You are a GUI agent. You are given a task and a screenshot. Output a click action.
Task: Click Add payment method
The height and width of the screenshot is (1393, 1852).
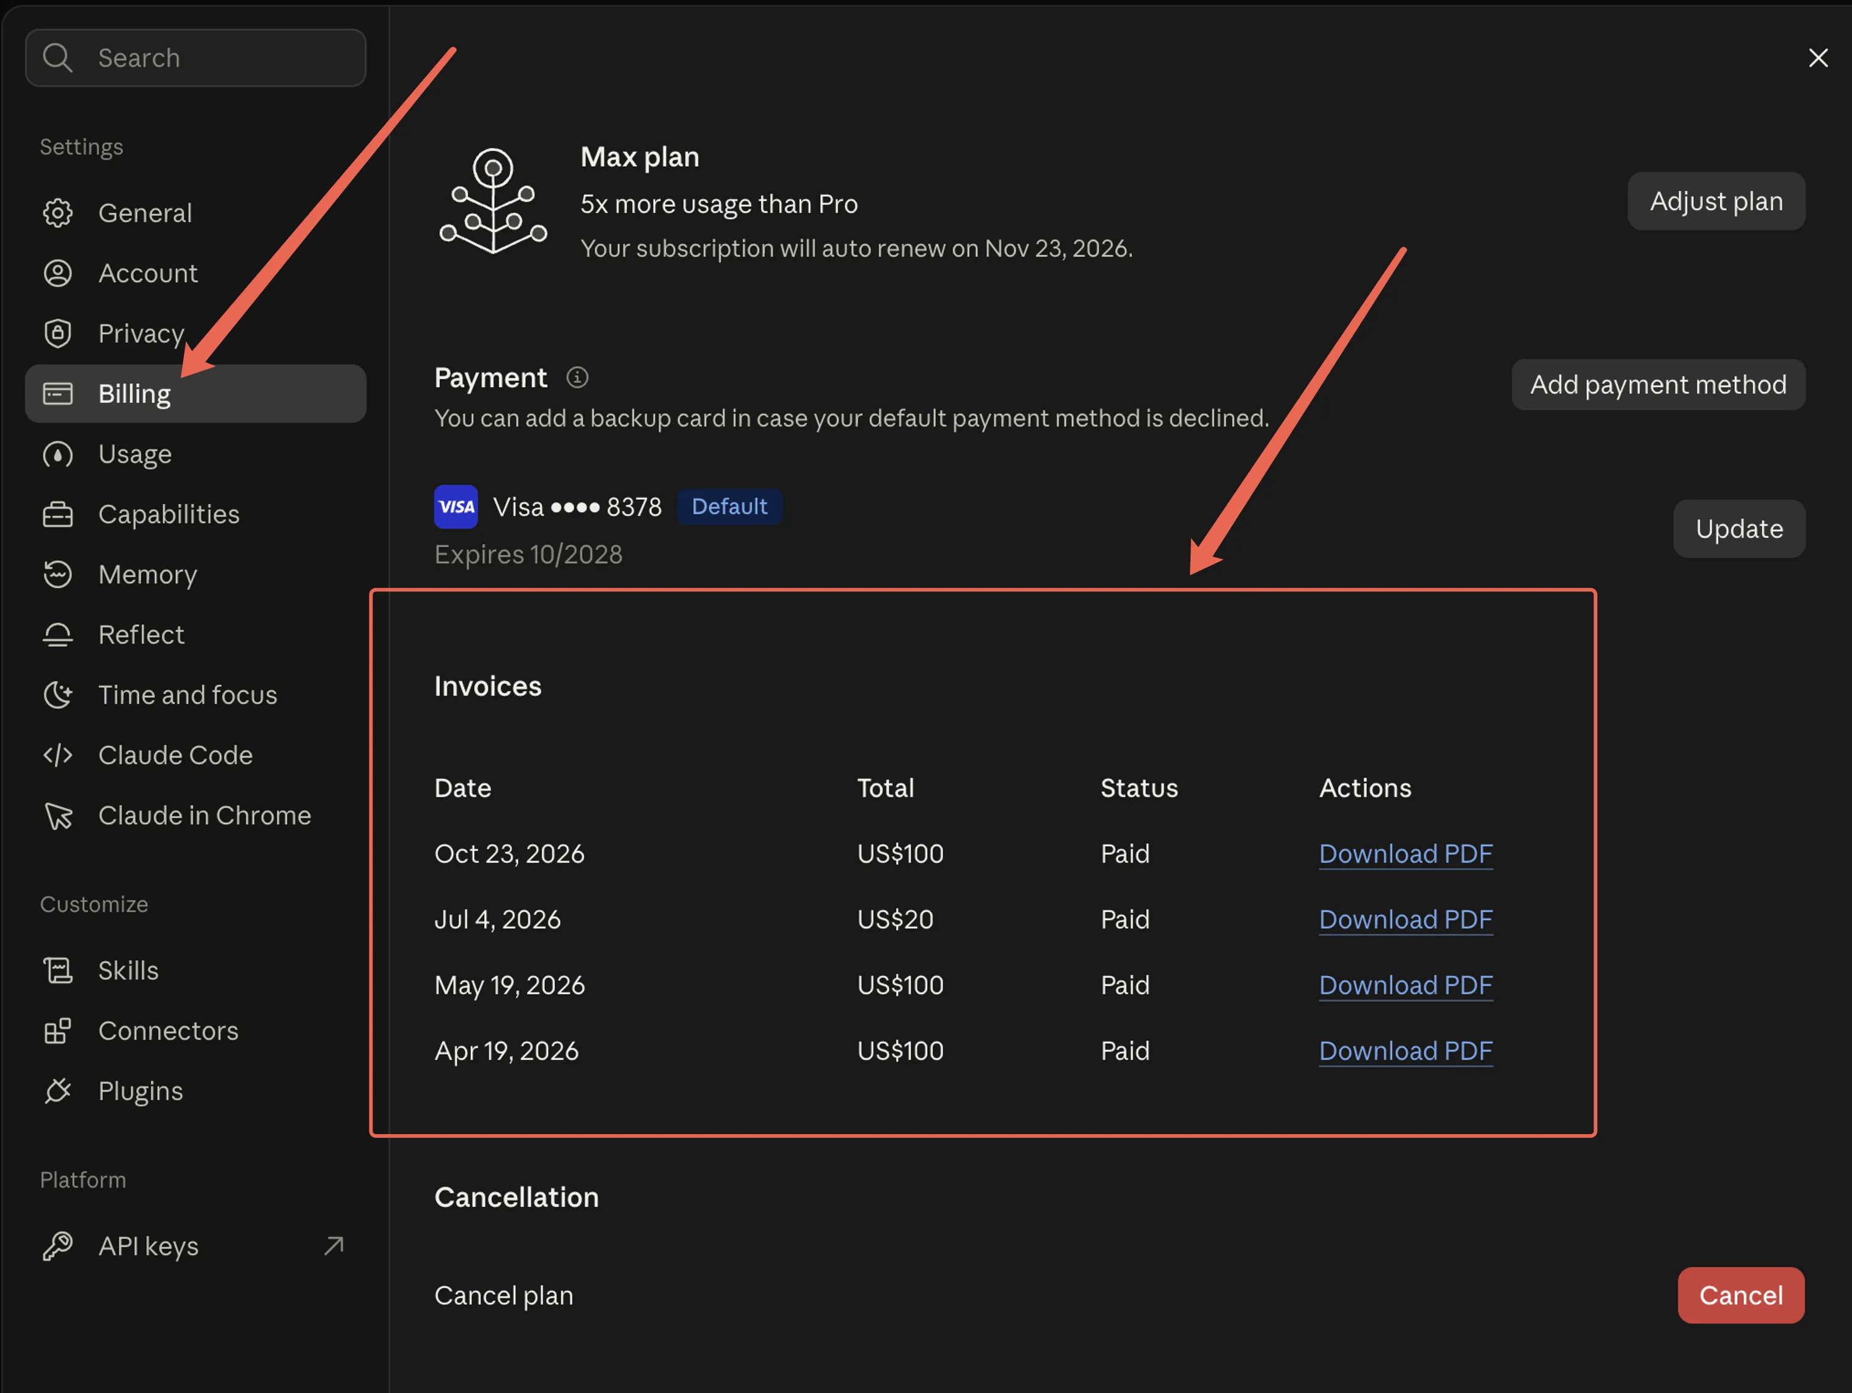pos(1658,385)
